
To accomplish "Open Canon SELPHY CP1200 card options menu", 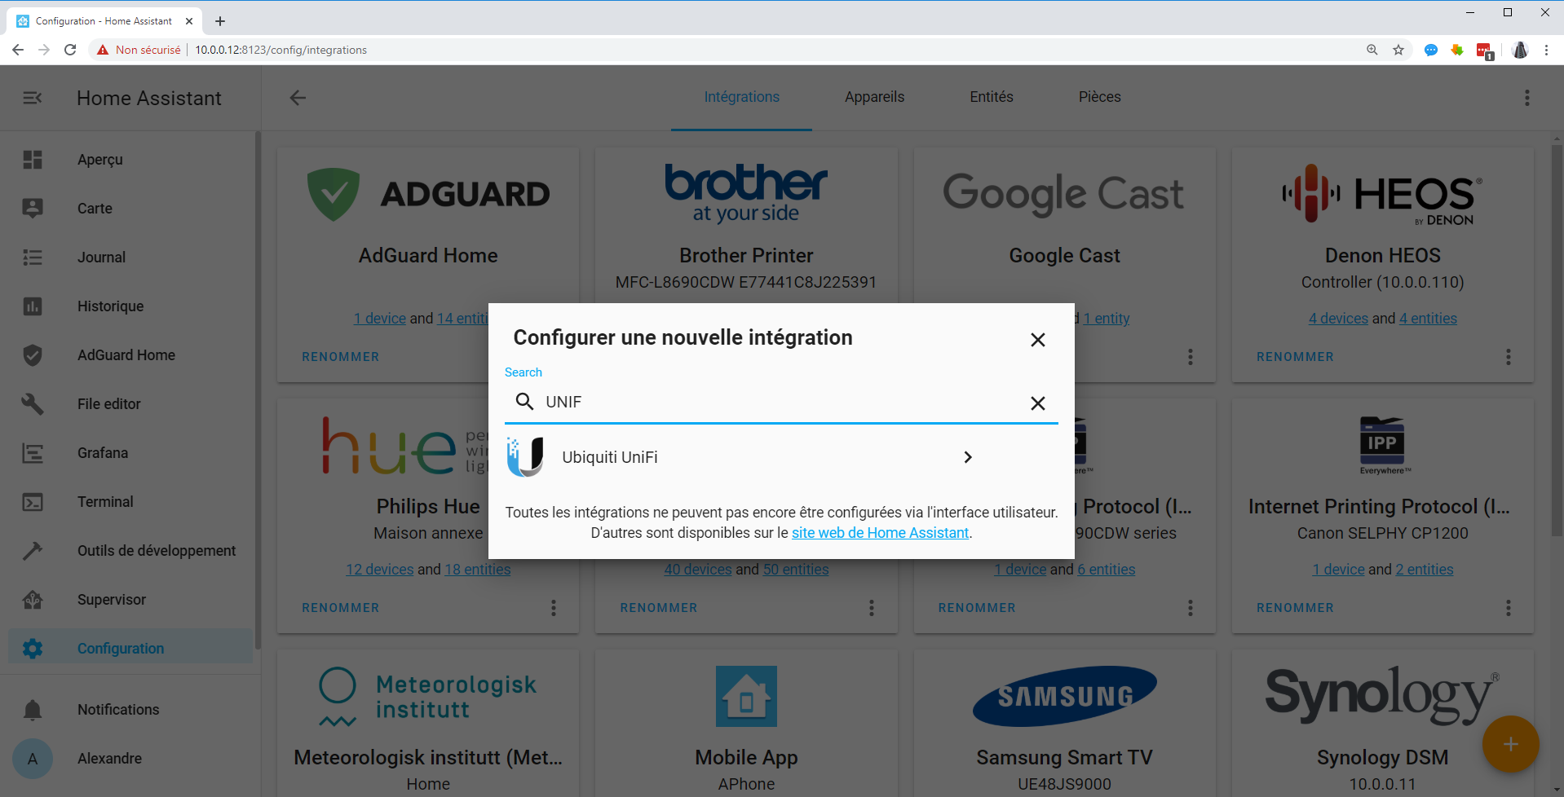I will [x=1509, y=608].
